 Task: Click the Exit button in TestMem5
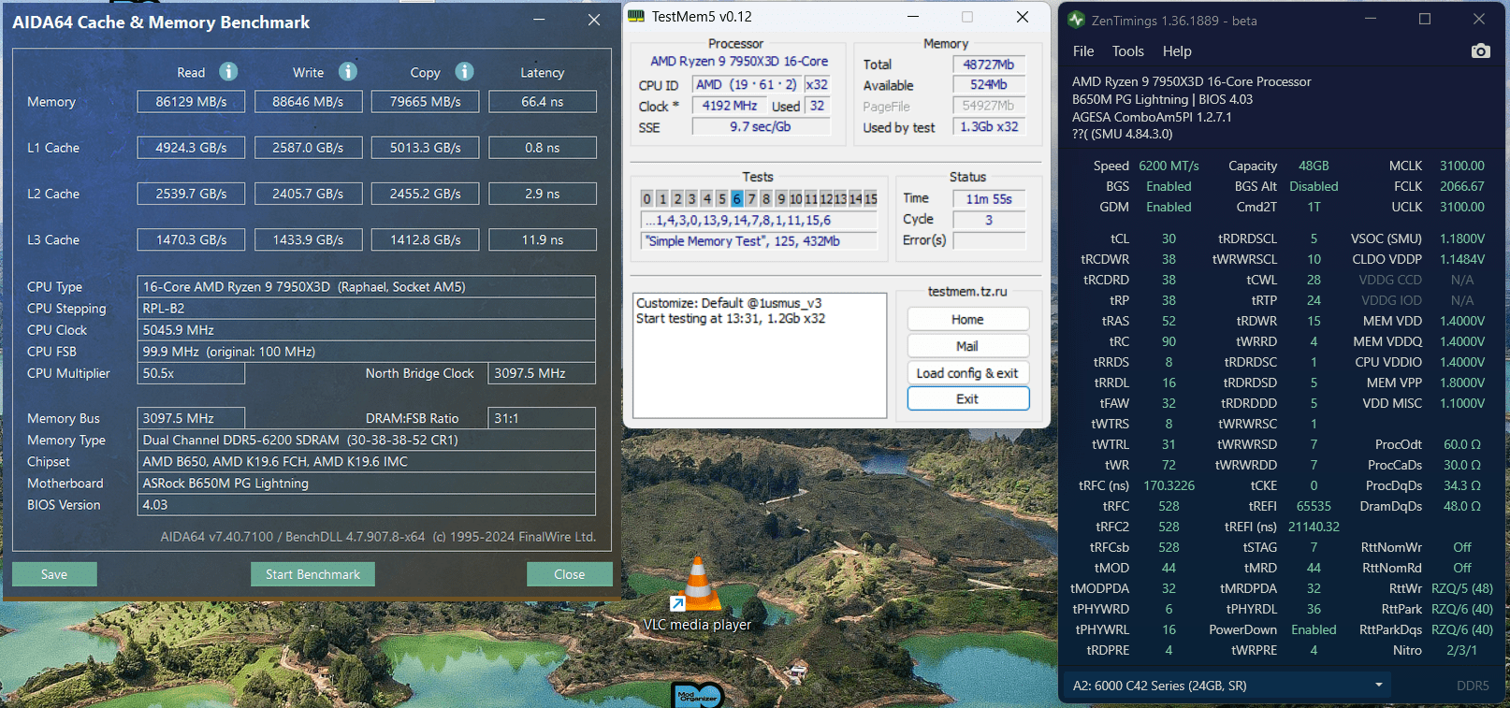click(967, 398)
